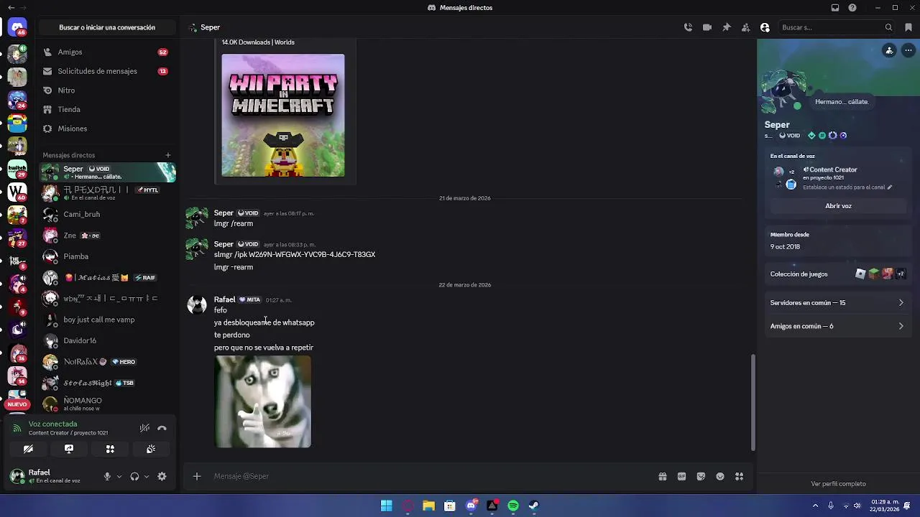Open pinned messages
Image resolution: width=920 pixels, height=517 pixels.
727,27
